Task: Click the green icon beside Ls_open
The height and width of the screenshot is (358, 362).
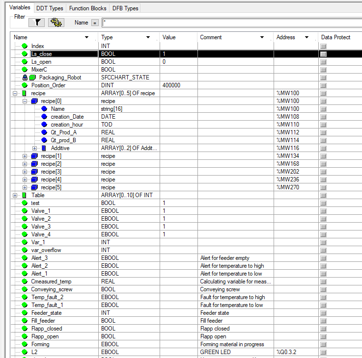Action: click(25, 62)
